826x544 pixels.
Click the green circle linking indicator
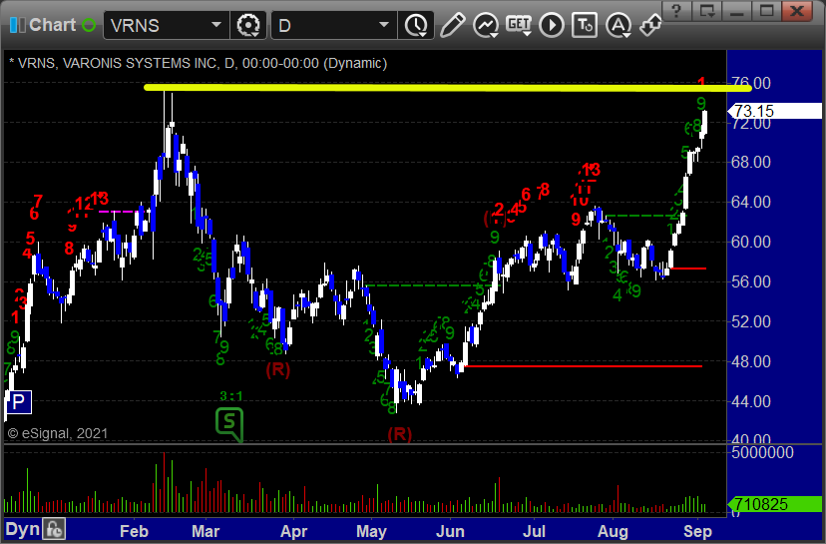click(89, 25)
